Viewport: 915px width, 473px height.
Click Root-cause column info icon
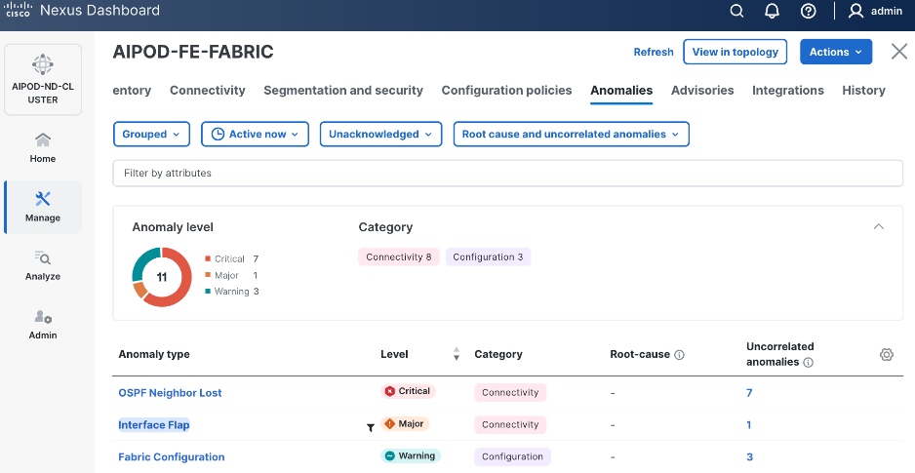point(679,355)
